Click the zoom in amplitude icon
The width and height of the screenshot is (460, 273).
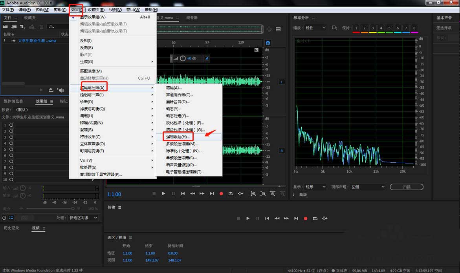pyautogui.click(x=253, y=194)
